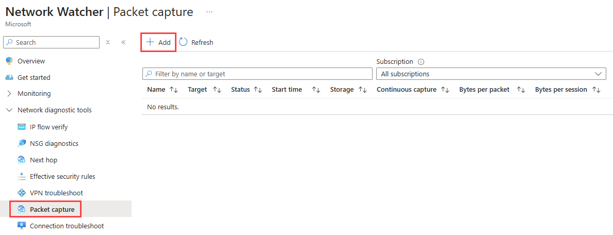Click the Subscription info icon
Viewport: 613px width, 235px height.
[x=421, y=62]
